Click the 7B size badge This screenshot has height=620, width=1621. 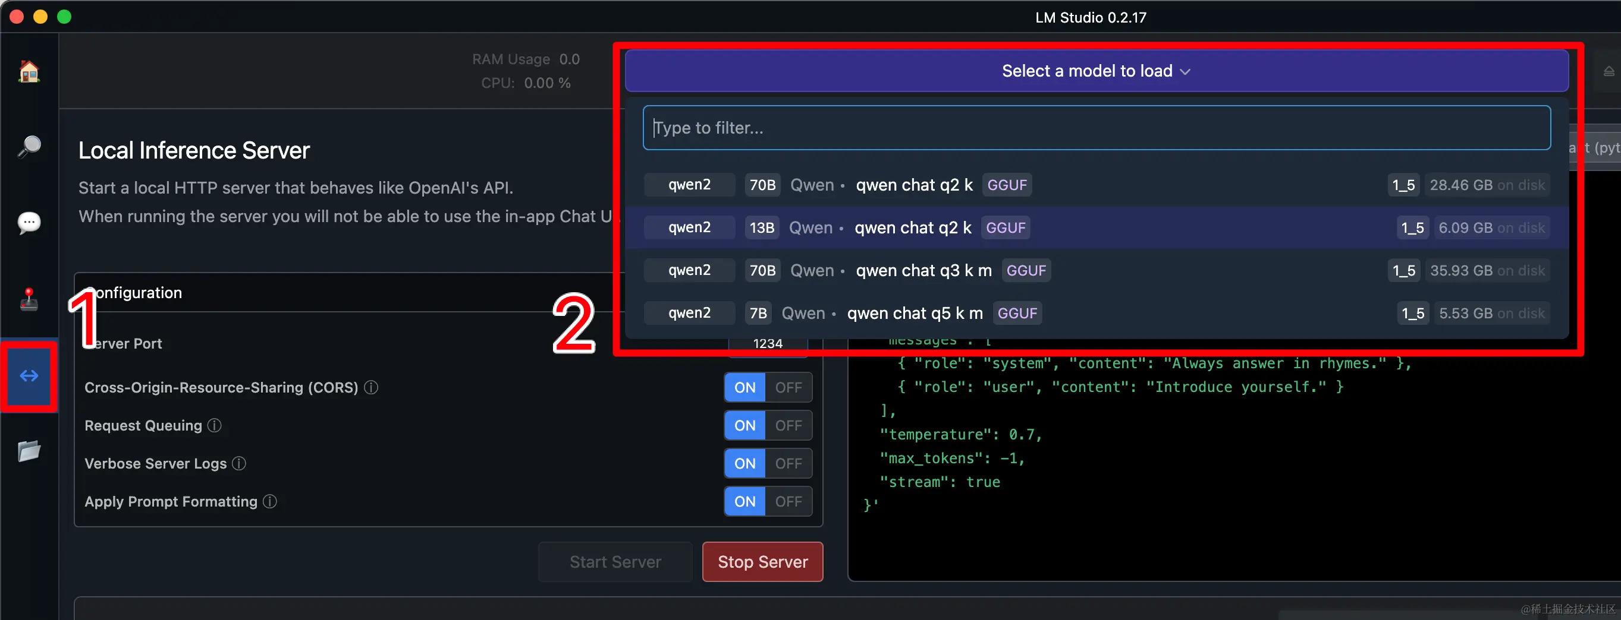click(x=758, y=313)
